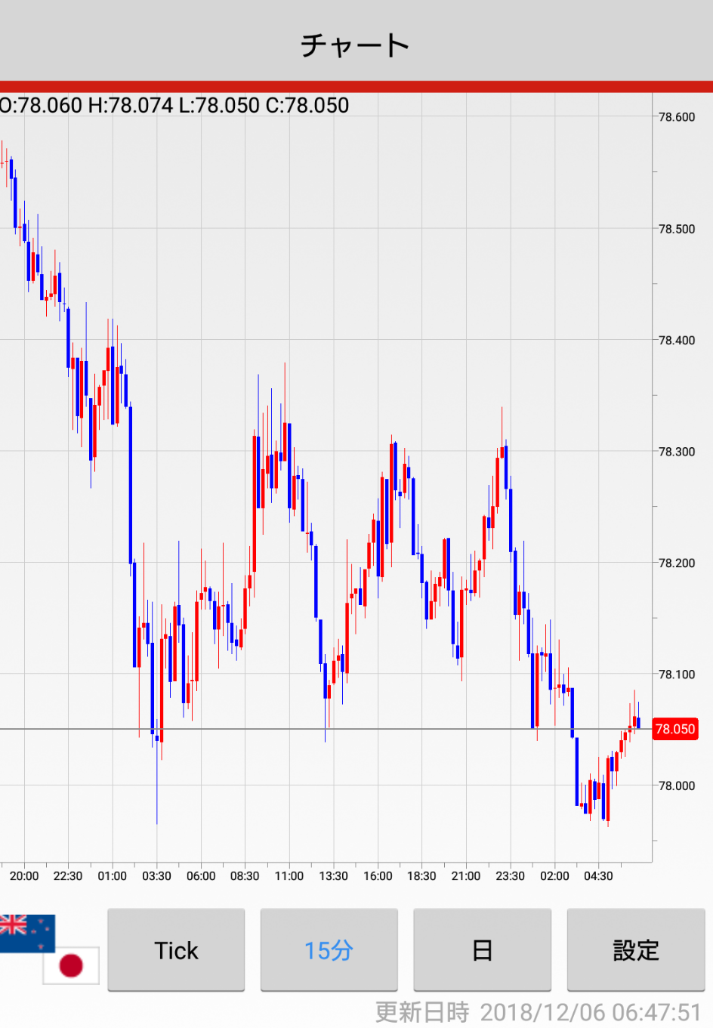This screenshot has height=1028, width=713.
Task: Switch to the 日 daily chart
Action: pos(482,950)
